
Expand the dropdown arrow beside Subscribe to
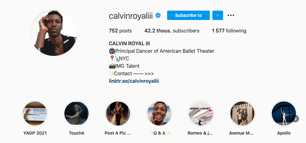(218, 15)
